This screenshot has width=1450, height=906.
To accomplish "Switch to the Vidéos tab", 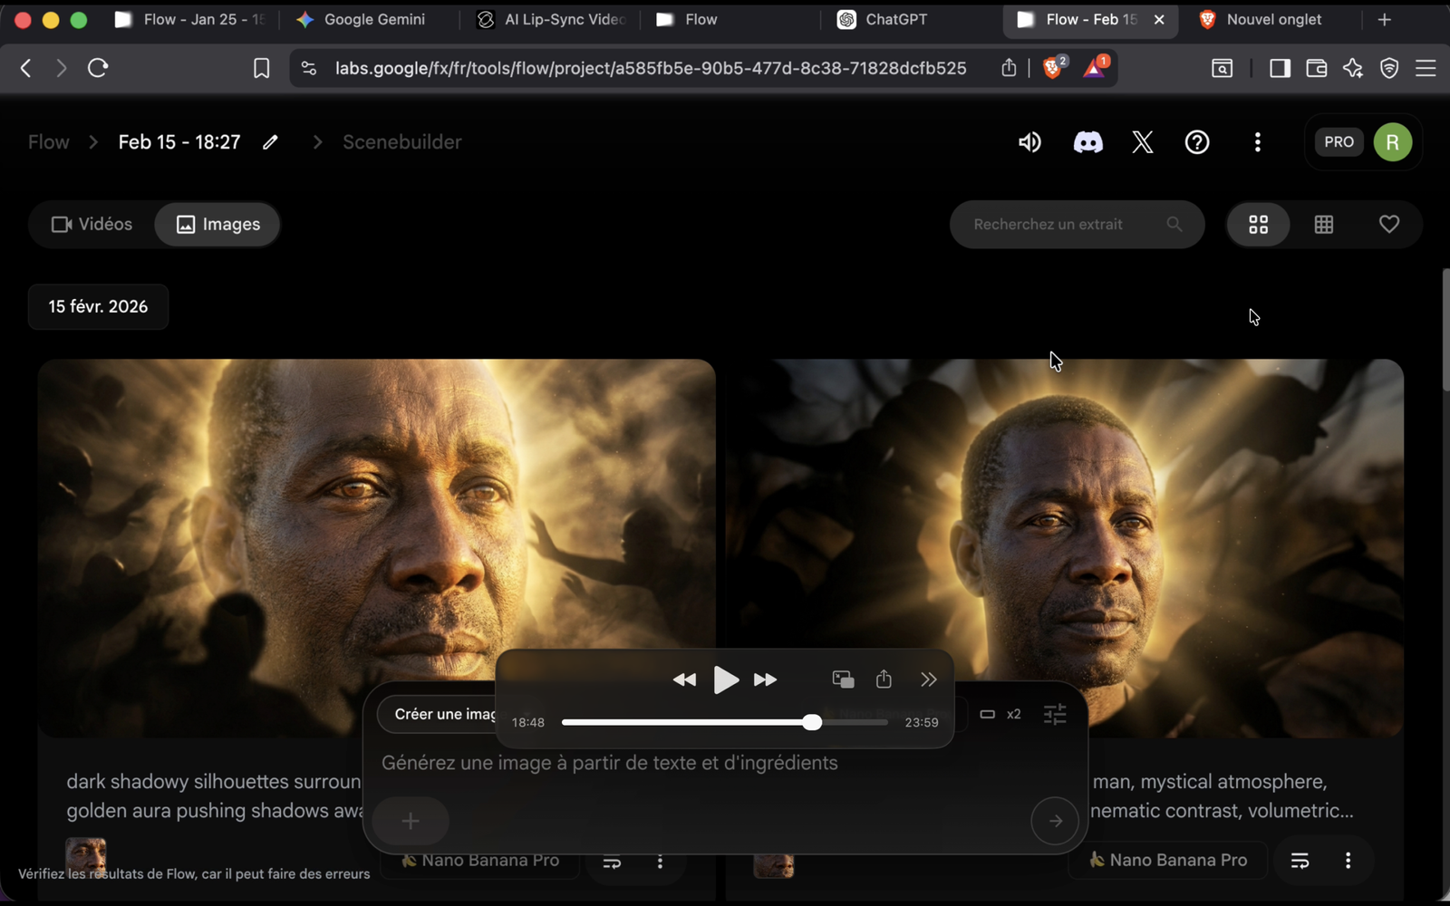I will [92, 225].
